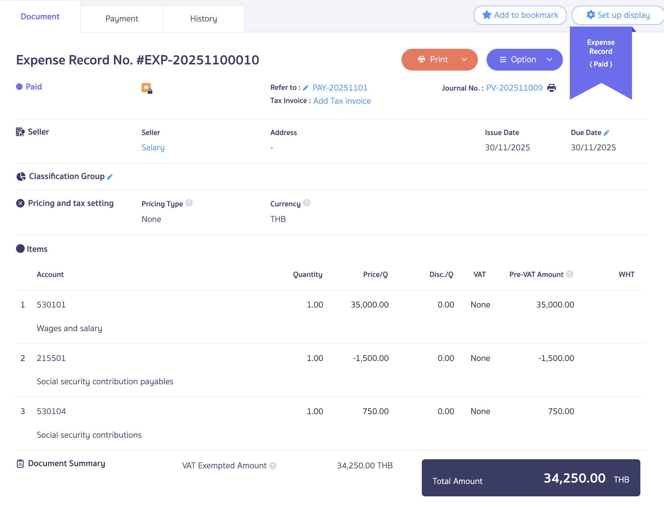
Task: Print the journal using the printer icon
Action: (x=552, y=88)
